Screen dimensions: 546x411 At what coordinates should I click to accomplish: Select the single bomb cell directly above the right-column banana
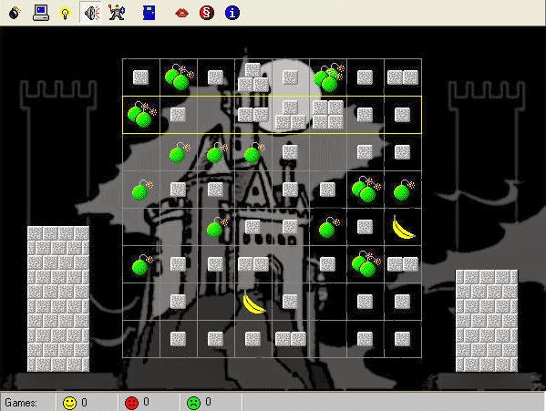click(403, 190)
